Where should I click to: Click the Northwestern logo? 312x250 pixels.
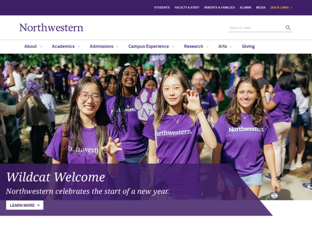(x=51, y=28)
